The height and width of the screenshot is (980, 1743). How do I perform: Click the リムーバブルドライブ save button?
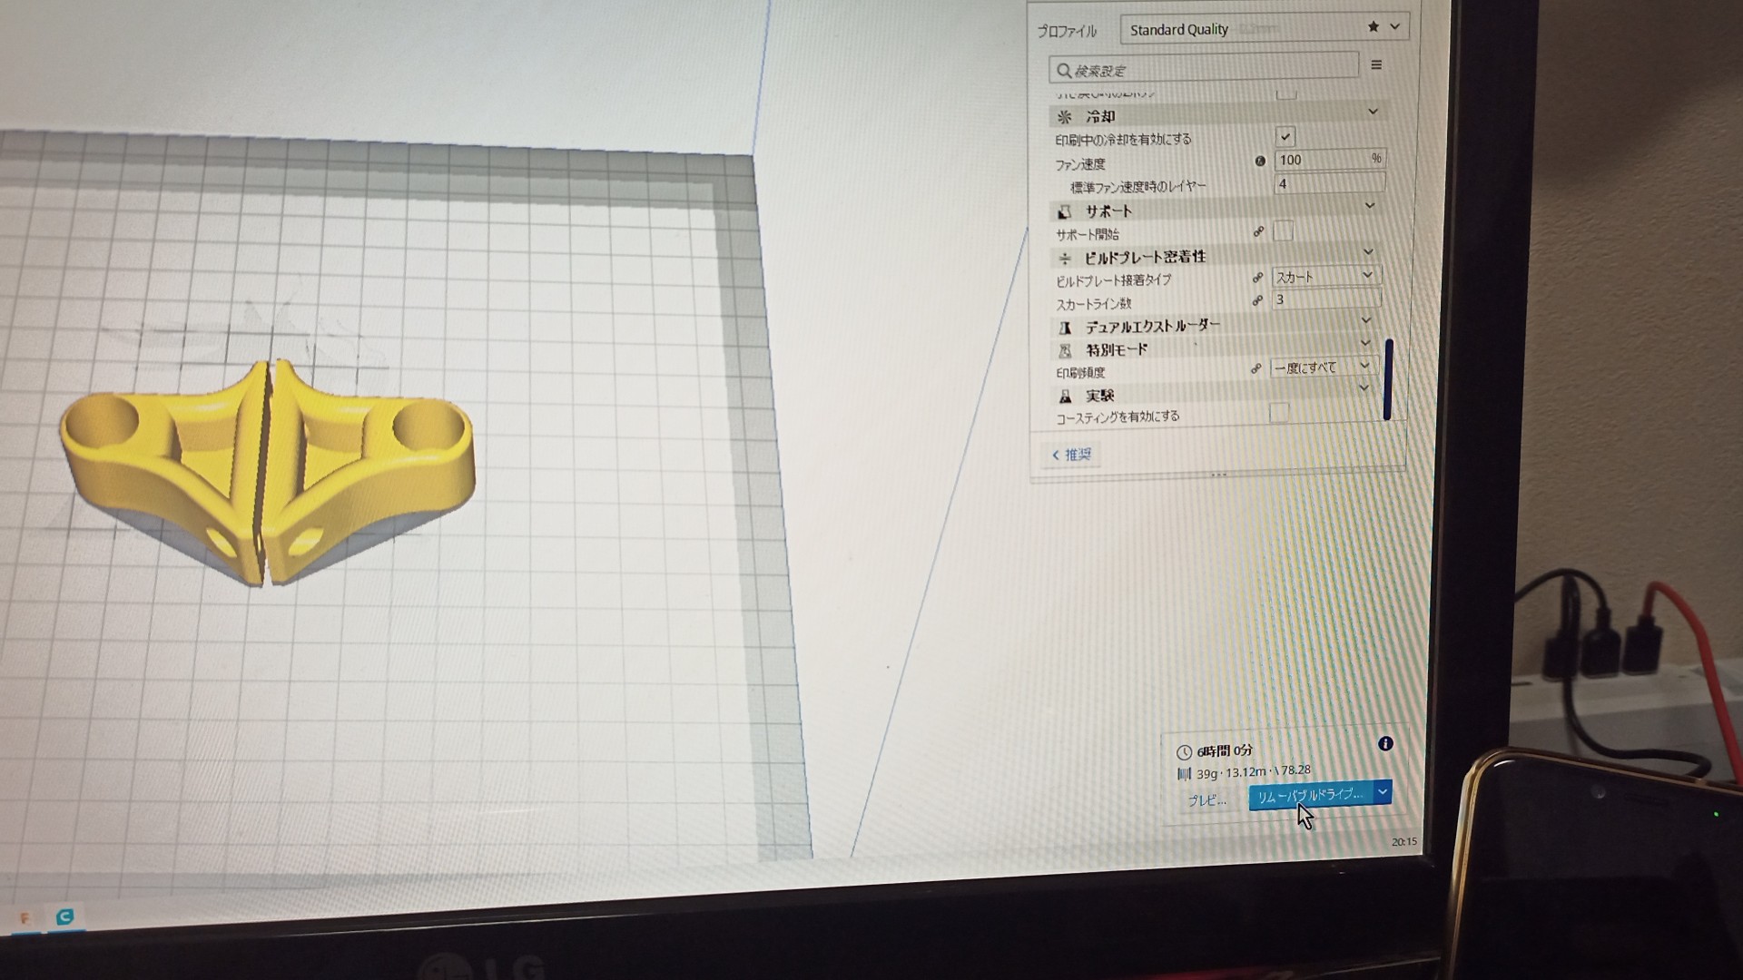pos(1310,795)
